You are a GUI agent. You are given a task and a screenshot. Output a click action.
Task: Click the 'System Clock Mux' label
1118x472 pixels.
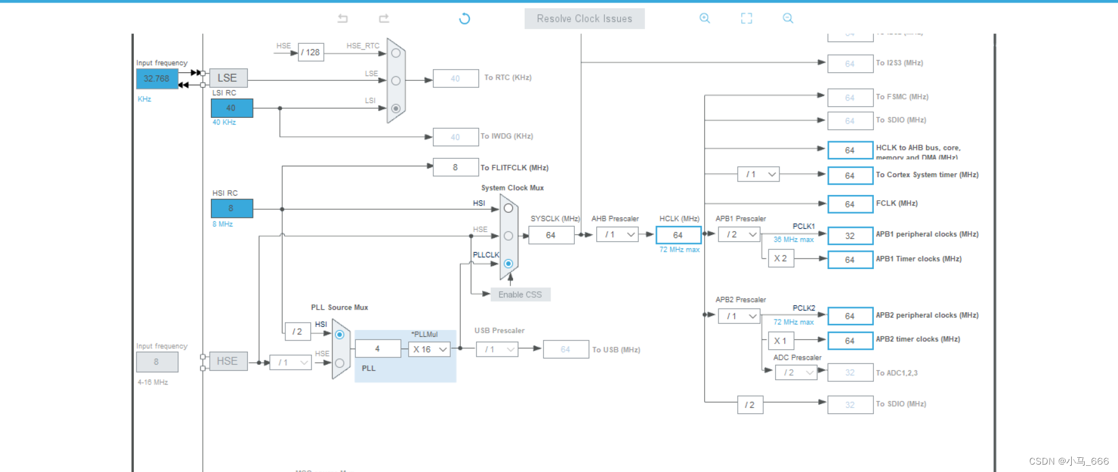pyautogui.click(x=512, y=188)
